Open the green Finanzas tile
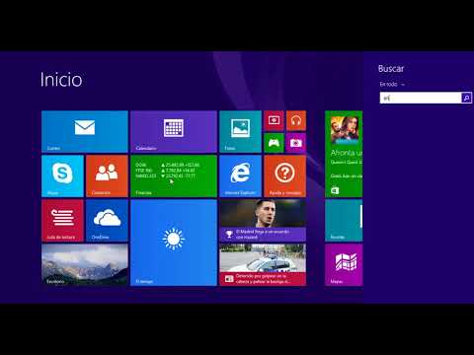Image resolution: width=474 pixels, height=355 pixels. coord(174,177)
